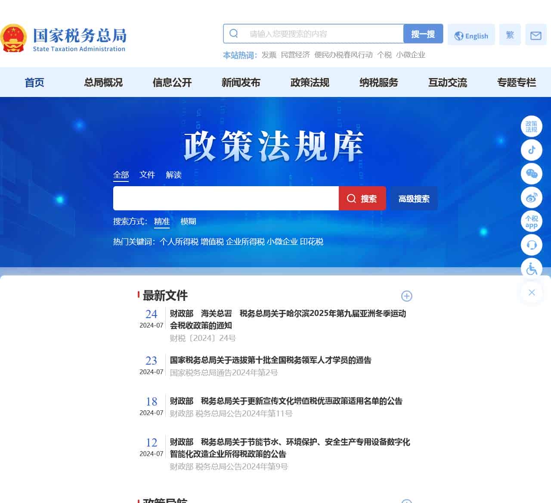This screenshot has width=551, height=503.
Task: Open 首页 in the navigation bar
Action: [x=34, y=82]
